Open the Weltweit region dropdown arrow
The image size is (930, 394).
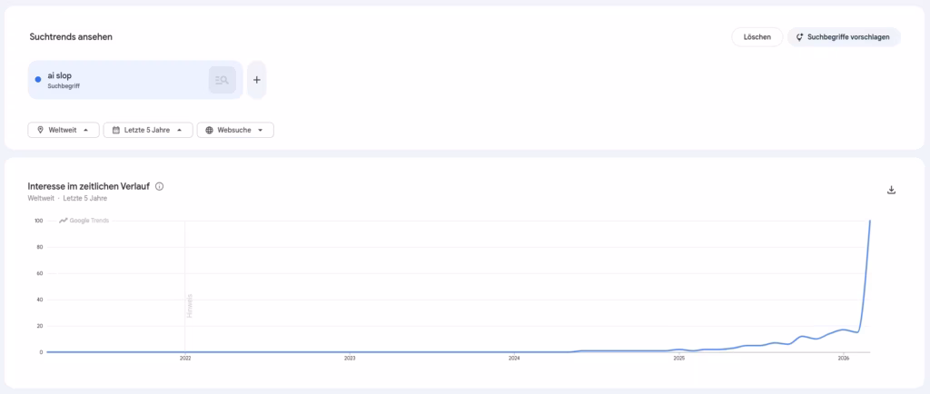pos(85,130)
